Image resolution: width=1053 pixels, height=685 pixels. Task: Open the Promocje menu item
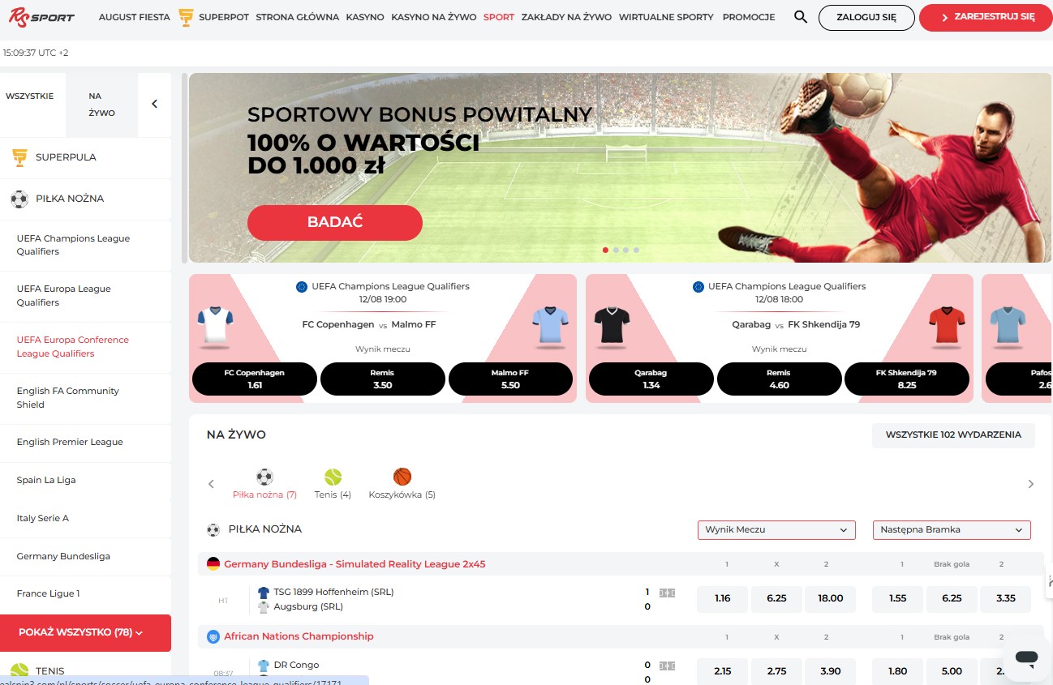[x=748, y=17]
